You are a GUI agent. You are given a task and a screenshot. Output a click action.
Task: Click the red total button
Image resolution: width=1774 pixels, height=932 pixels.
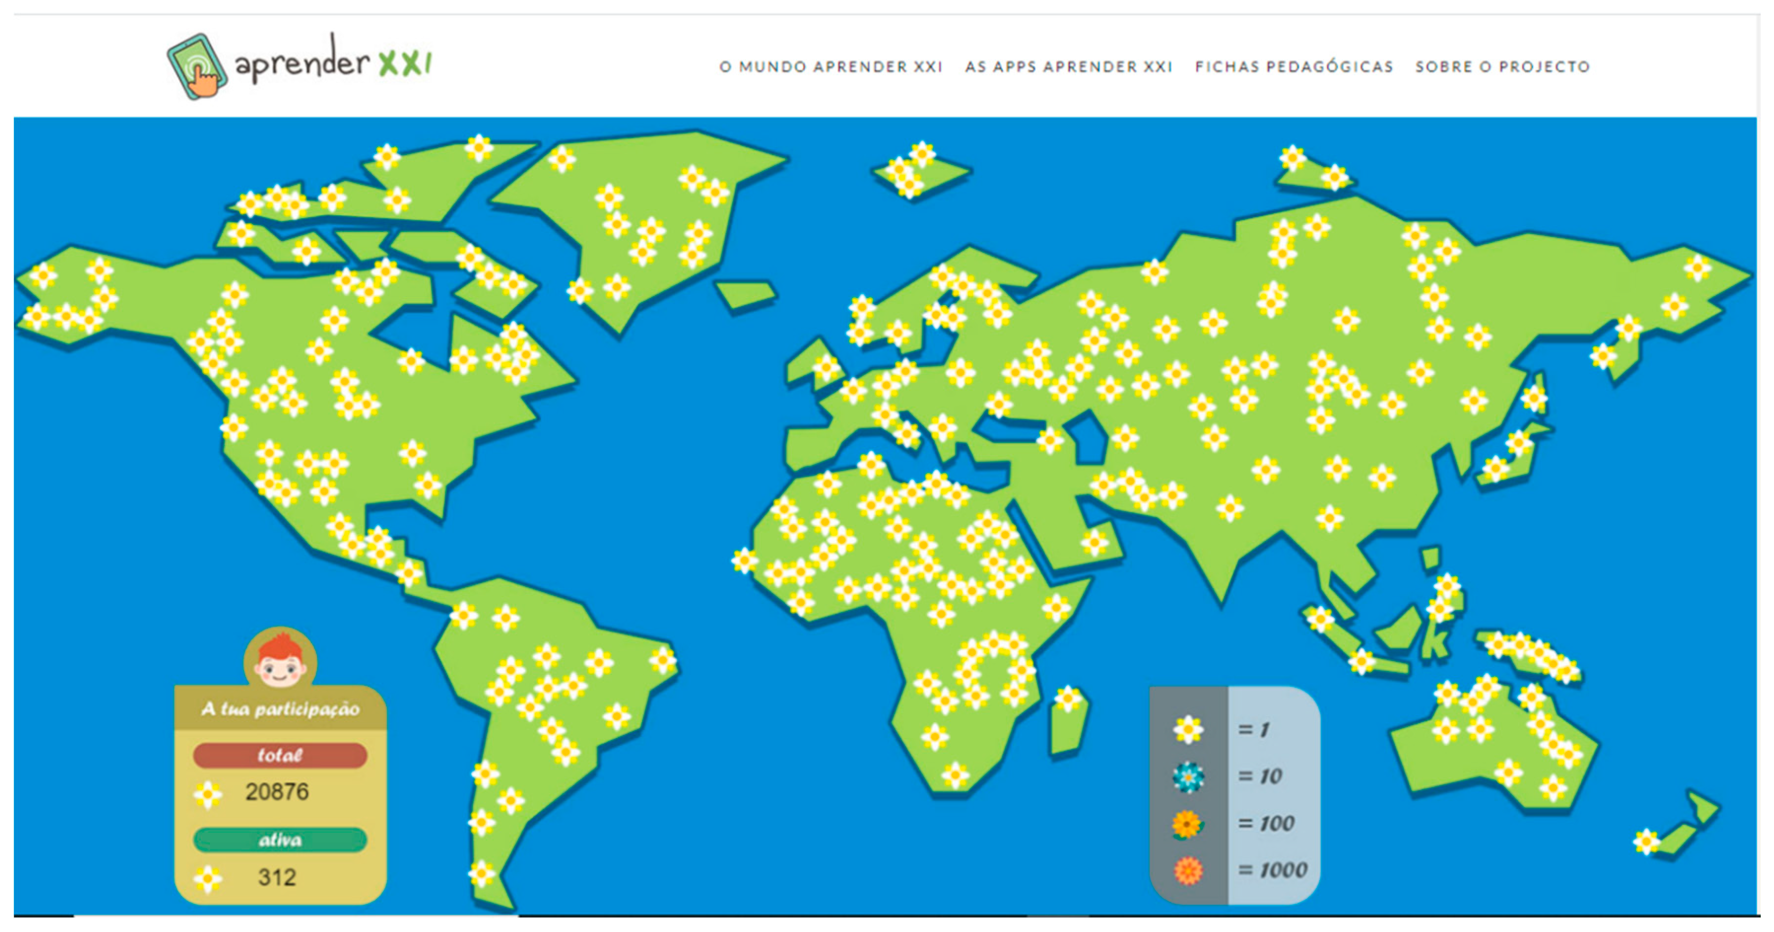tap(280, 755)
